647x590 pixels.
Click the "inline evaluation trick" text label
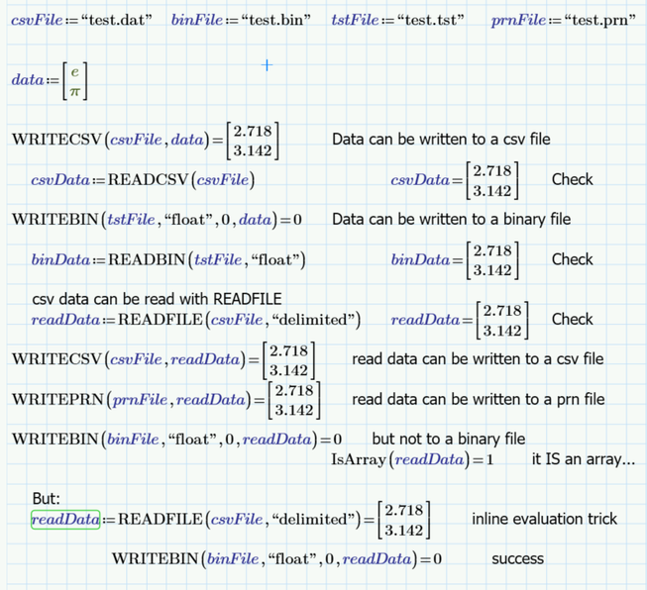(544, 519)
